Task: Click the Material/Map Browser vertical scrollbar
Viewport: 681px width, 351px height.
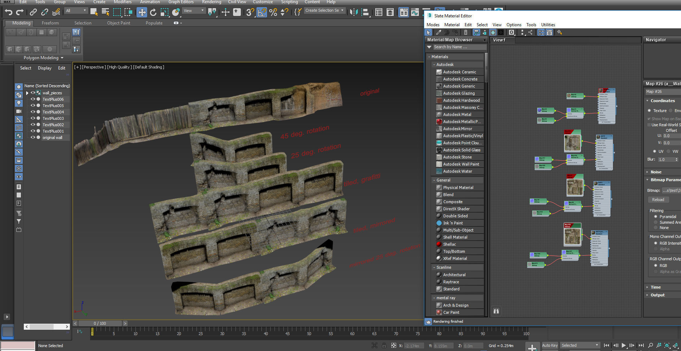Action: (486, 67)
